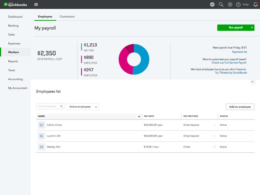Screen dimensions: 260x195
Task: Collapse the payroll summary panel
Action: (252, 82)
